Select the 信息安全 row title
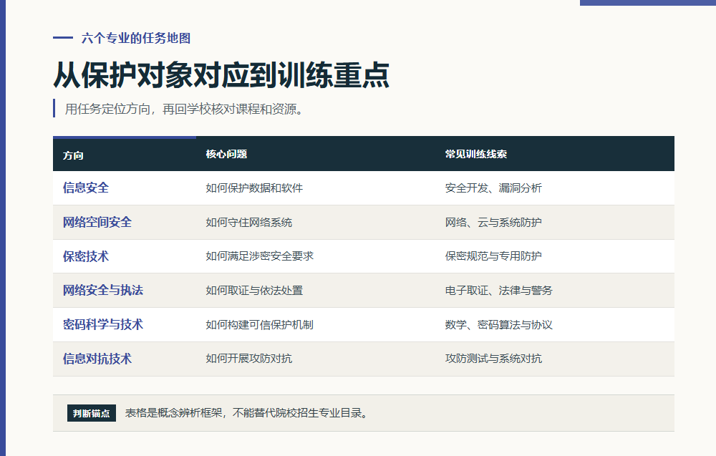 tap(86, 188)
